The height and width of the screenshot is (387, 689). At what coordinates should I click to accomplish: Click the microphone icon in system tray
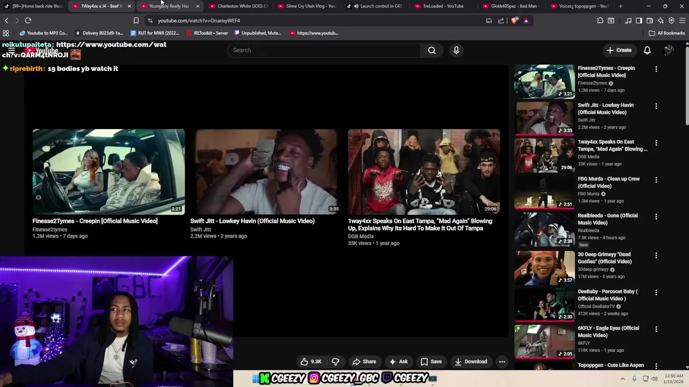click(x=634, y=379)
